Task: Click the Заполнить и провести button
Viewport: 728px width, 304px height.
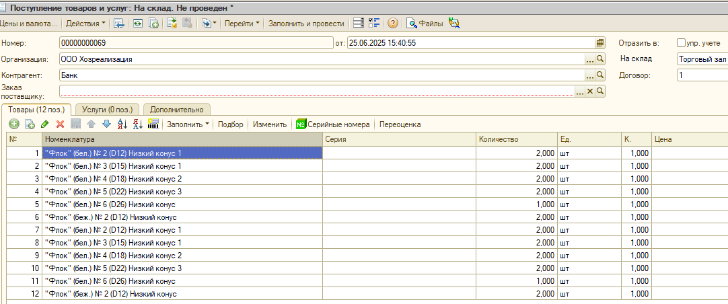Action: [306, 24]
